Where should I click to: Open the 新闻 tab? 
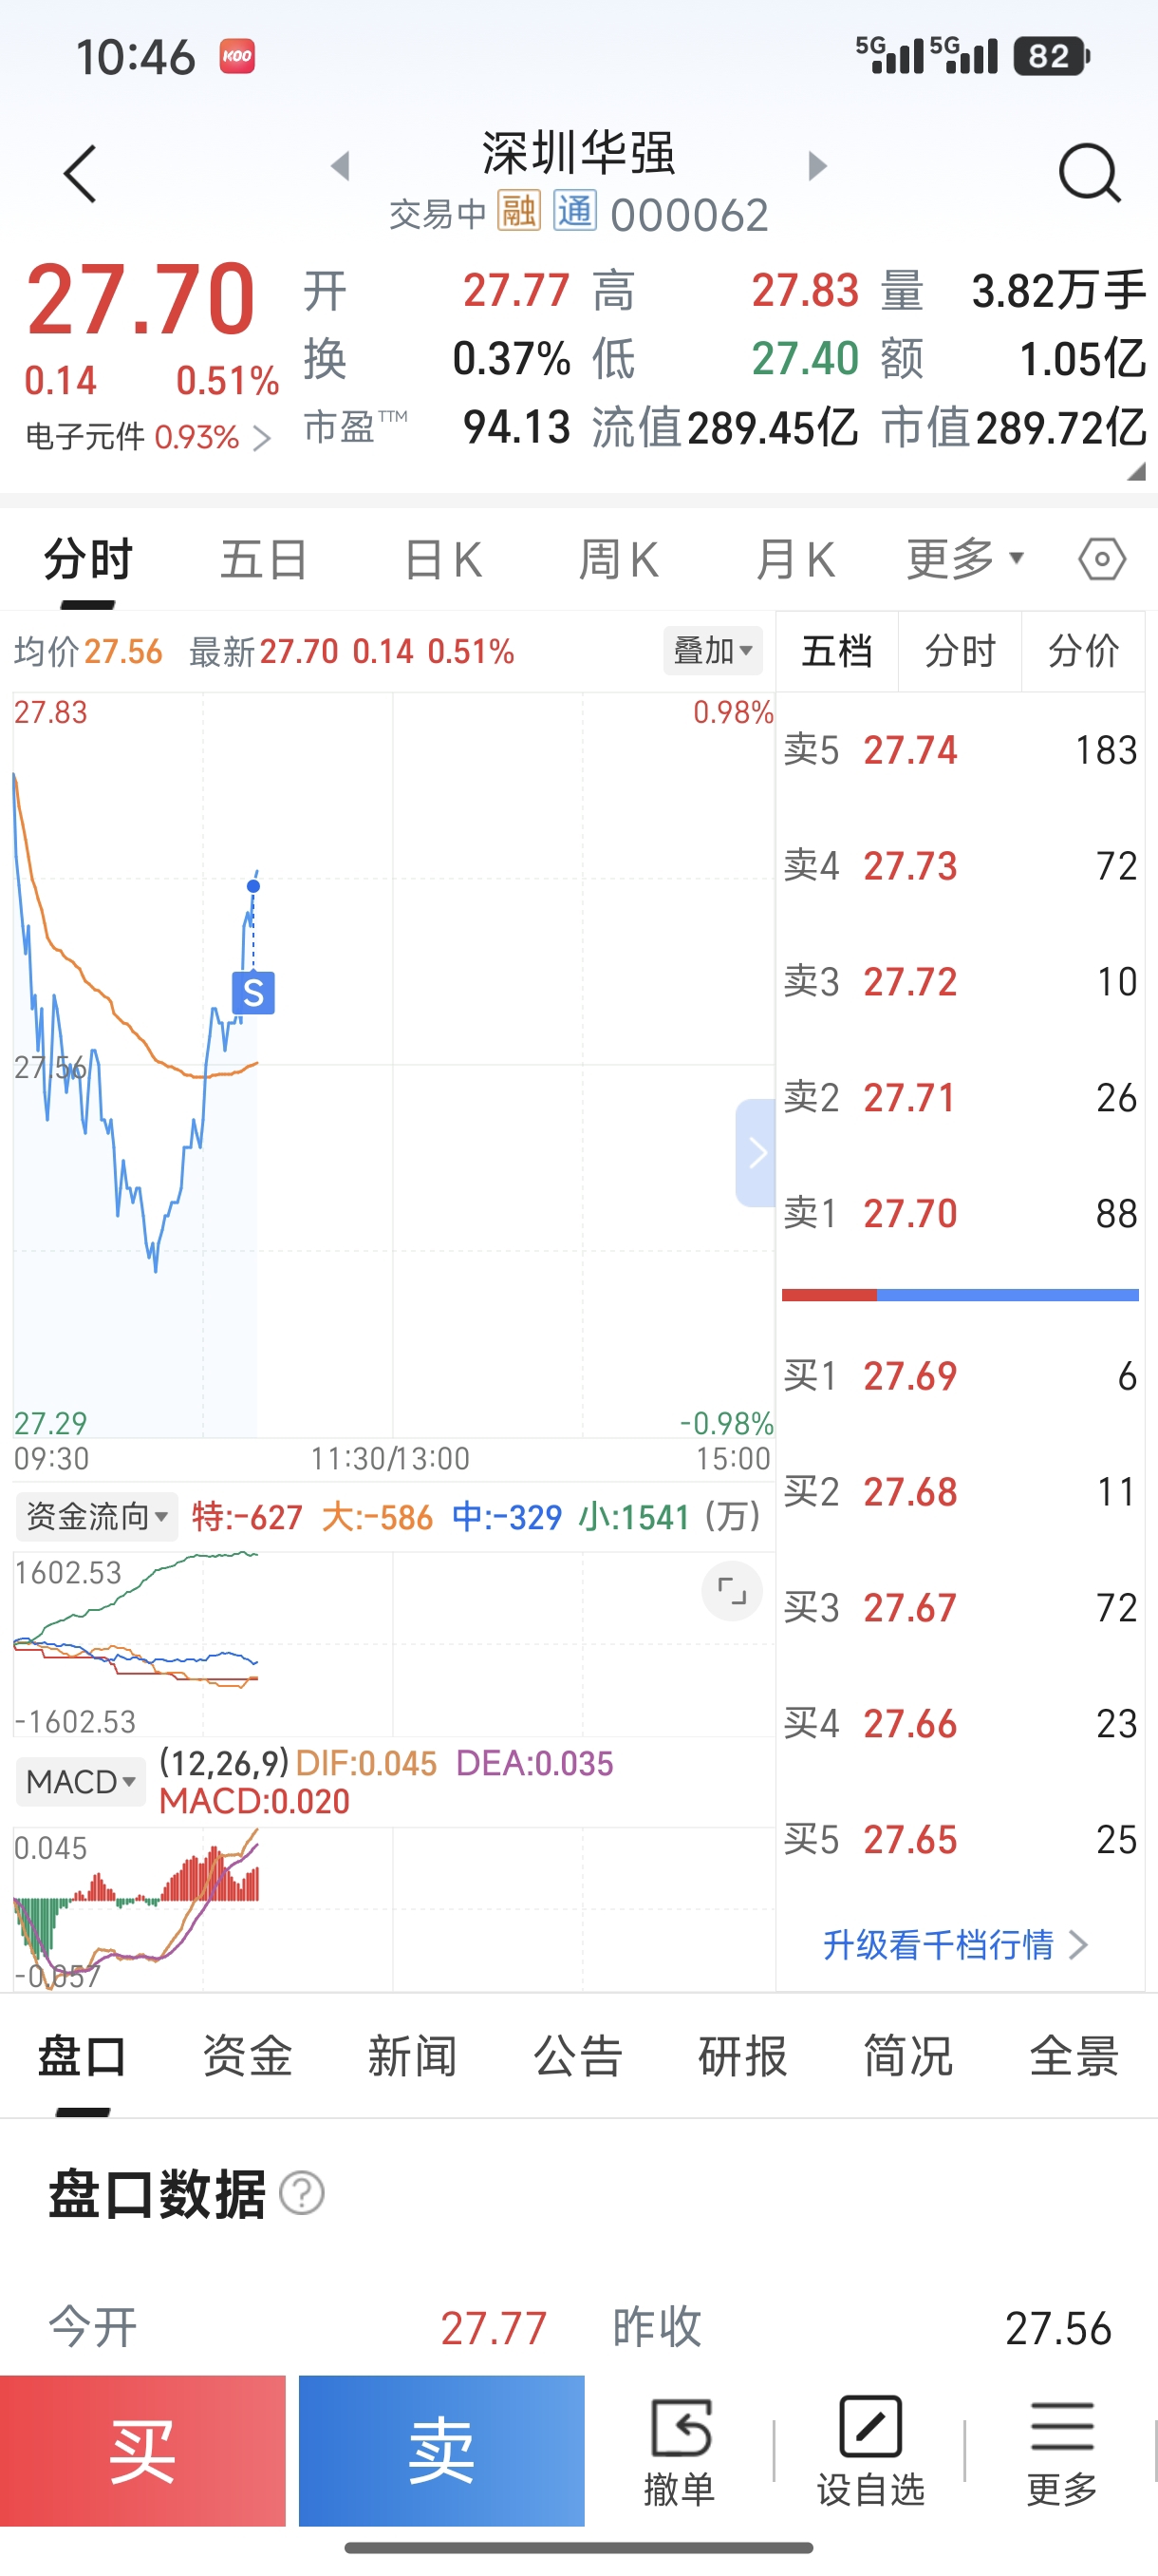(412, 2057)
